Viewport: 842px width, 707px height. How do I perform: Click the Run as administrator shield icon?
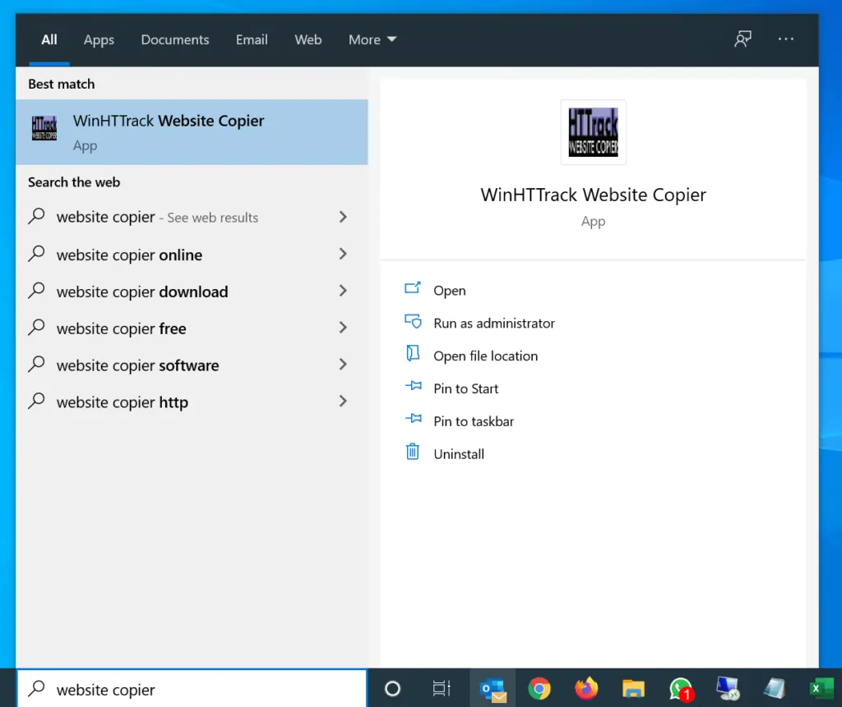point(413,321)
